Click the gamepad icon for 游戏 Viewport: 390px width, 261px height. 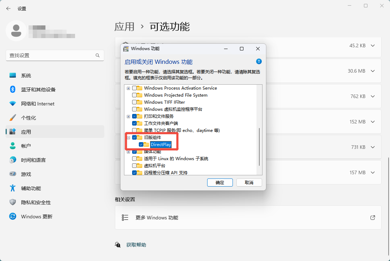point(13,174)
